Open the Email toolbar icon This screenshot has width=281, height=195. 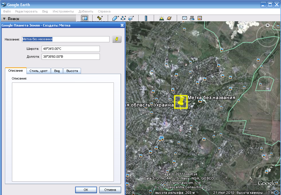185,18
